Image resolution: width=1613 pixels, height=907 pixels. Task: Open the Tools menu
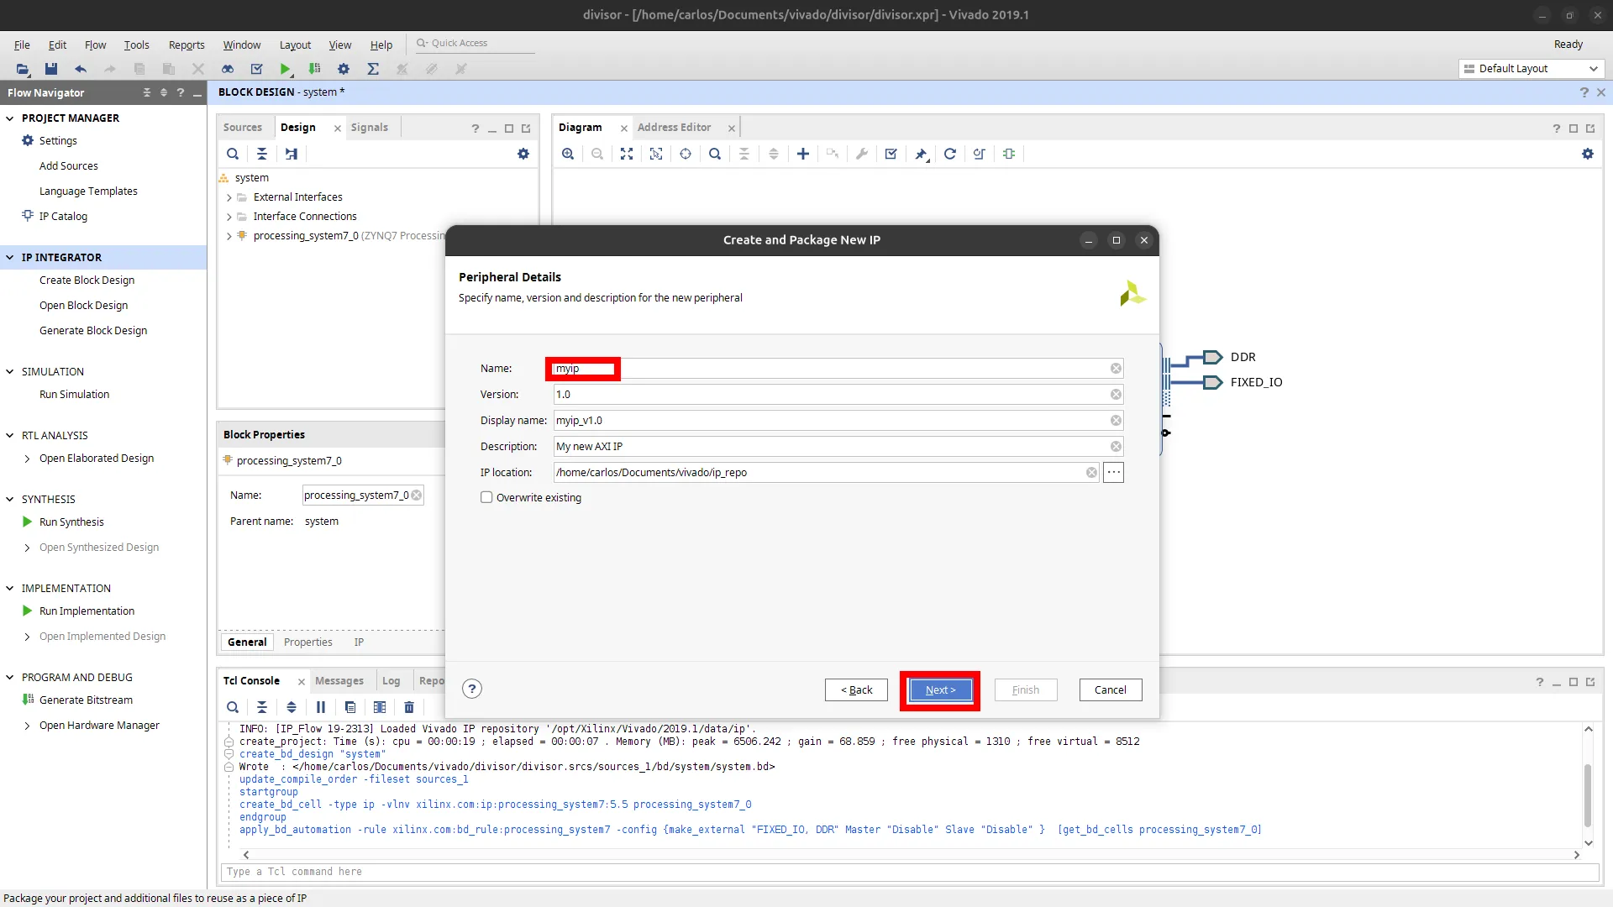(x=136, y=45)
